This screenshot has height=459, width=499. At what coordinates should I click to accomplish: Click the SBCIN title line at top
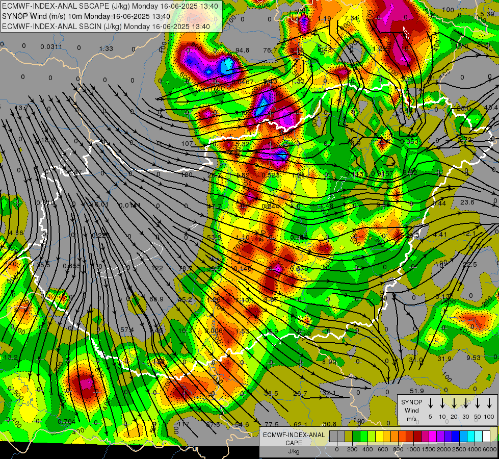(106, 27)
